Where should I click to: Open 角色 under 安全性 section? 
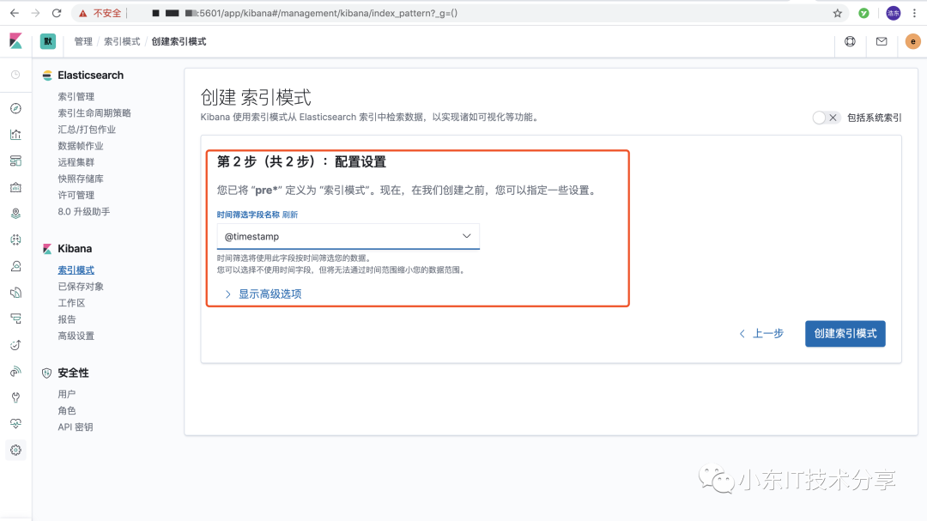tap(67, 410)
